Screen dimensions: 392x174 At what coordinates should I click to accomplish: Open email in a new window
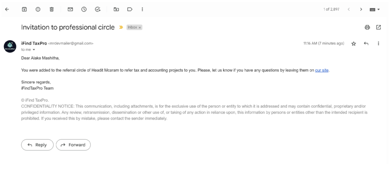(379, 27)
